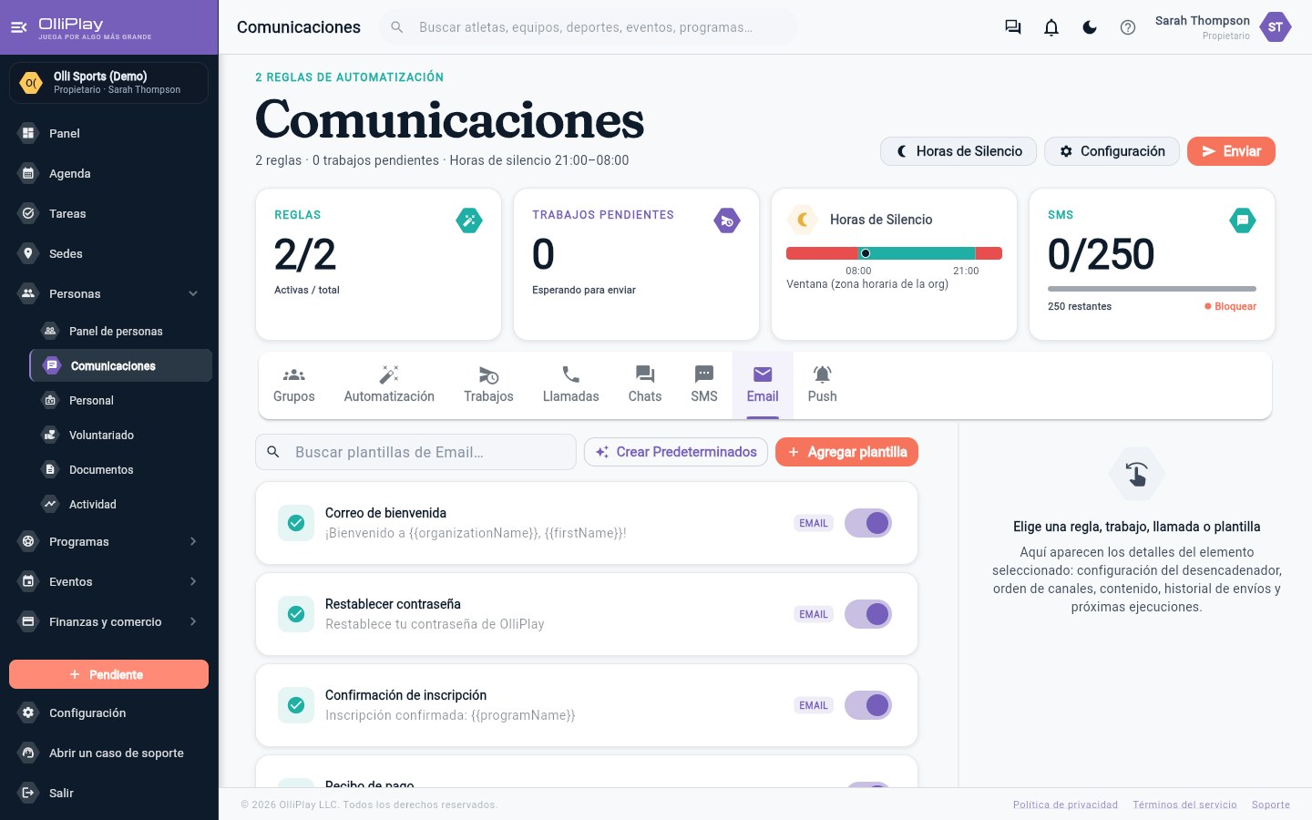Open the footer Soporte link
Screen dimensions: 1312x820
pyautogui.click(x=1271, y=805)
